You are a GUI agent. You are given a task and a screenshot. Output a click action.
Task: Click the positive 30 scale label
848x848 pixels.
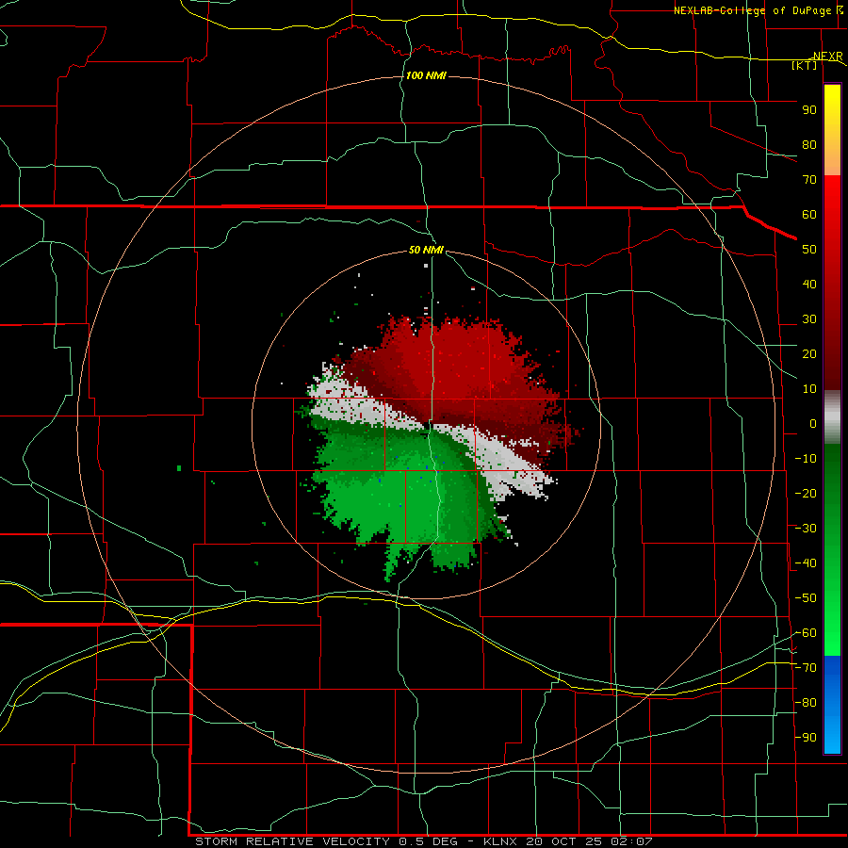coord(809,319)
